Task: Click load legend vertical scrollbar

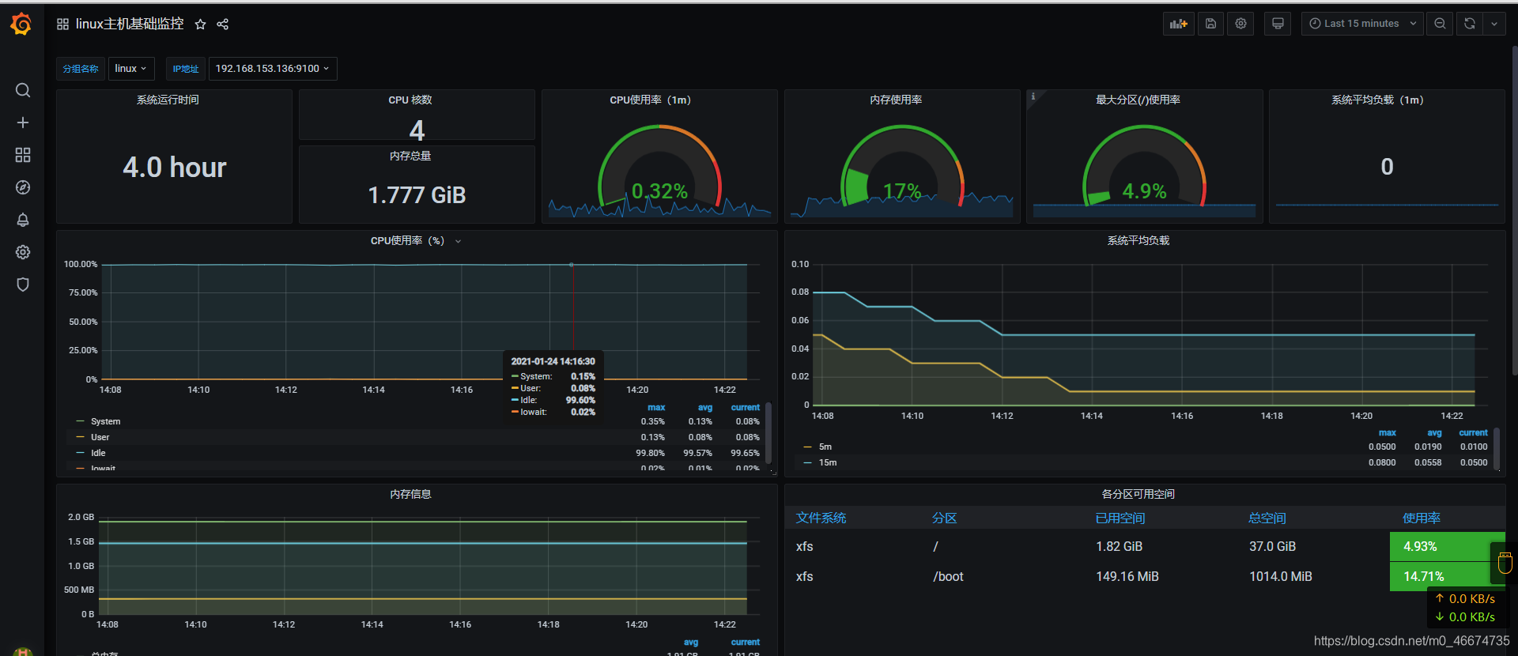Action: [1497, 449]
